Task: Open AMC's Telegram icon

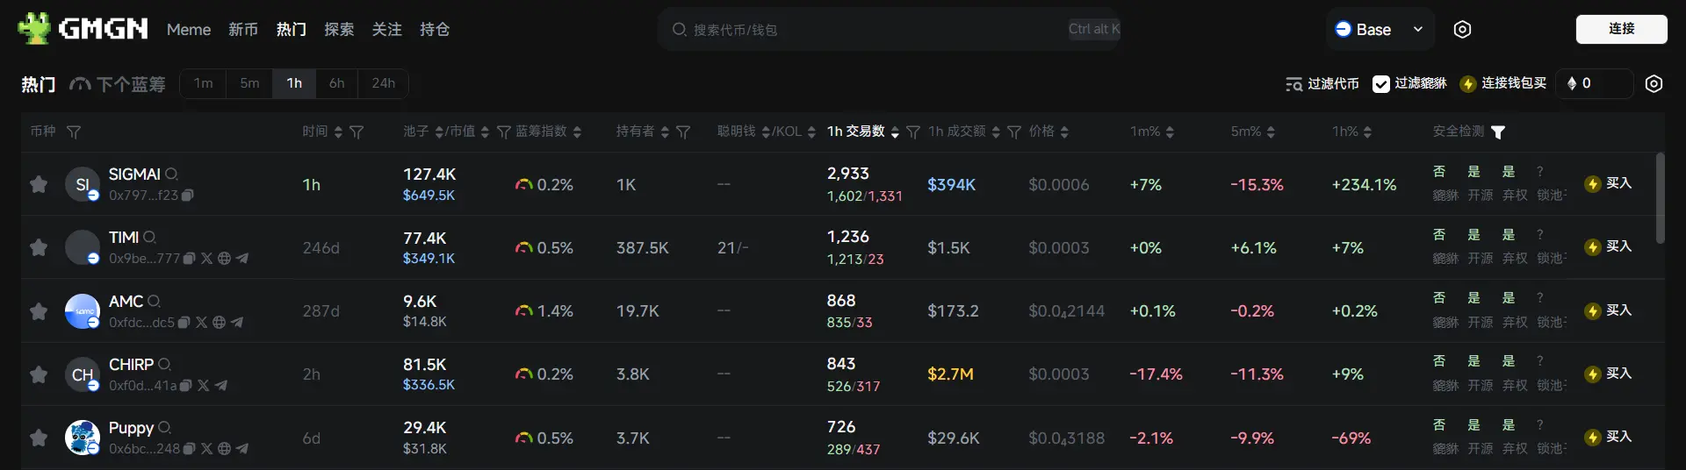Action: (x=237, y=323)
